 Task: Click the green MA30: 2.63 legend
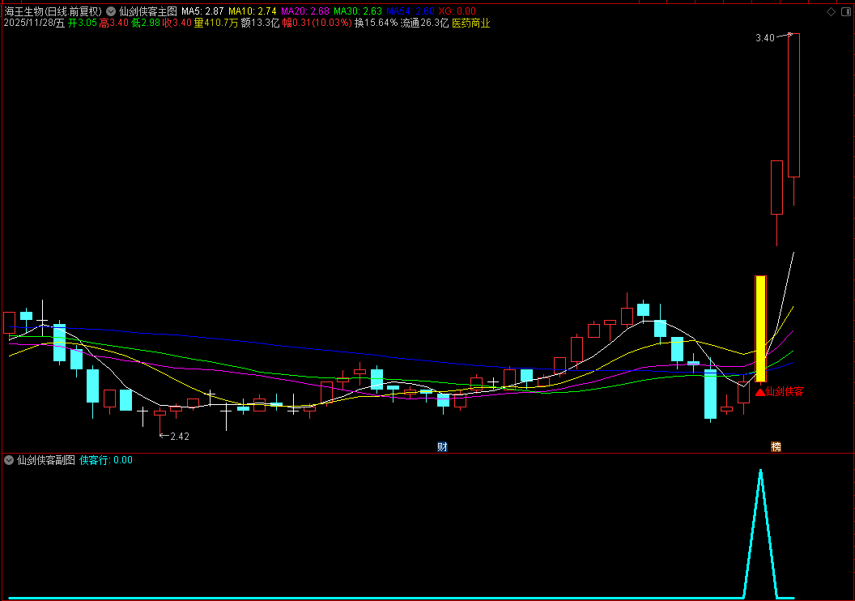pyautogui.click(x=358, y=11)
